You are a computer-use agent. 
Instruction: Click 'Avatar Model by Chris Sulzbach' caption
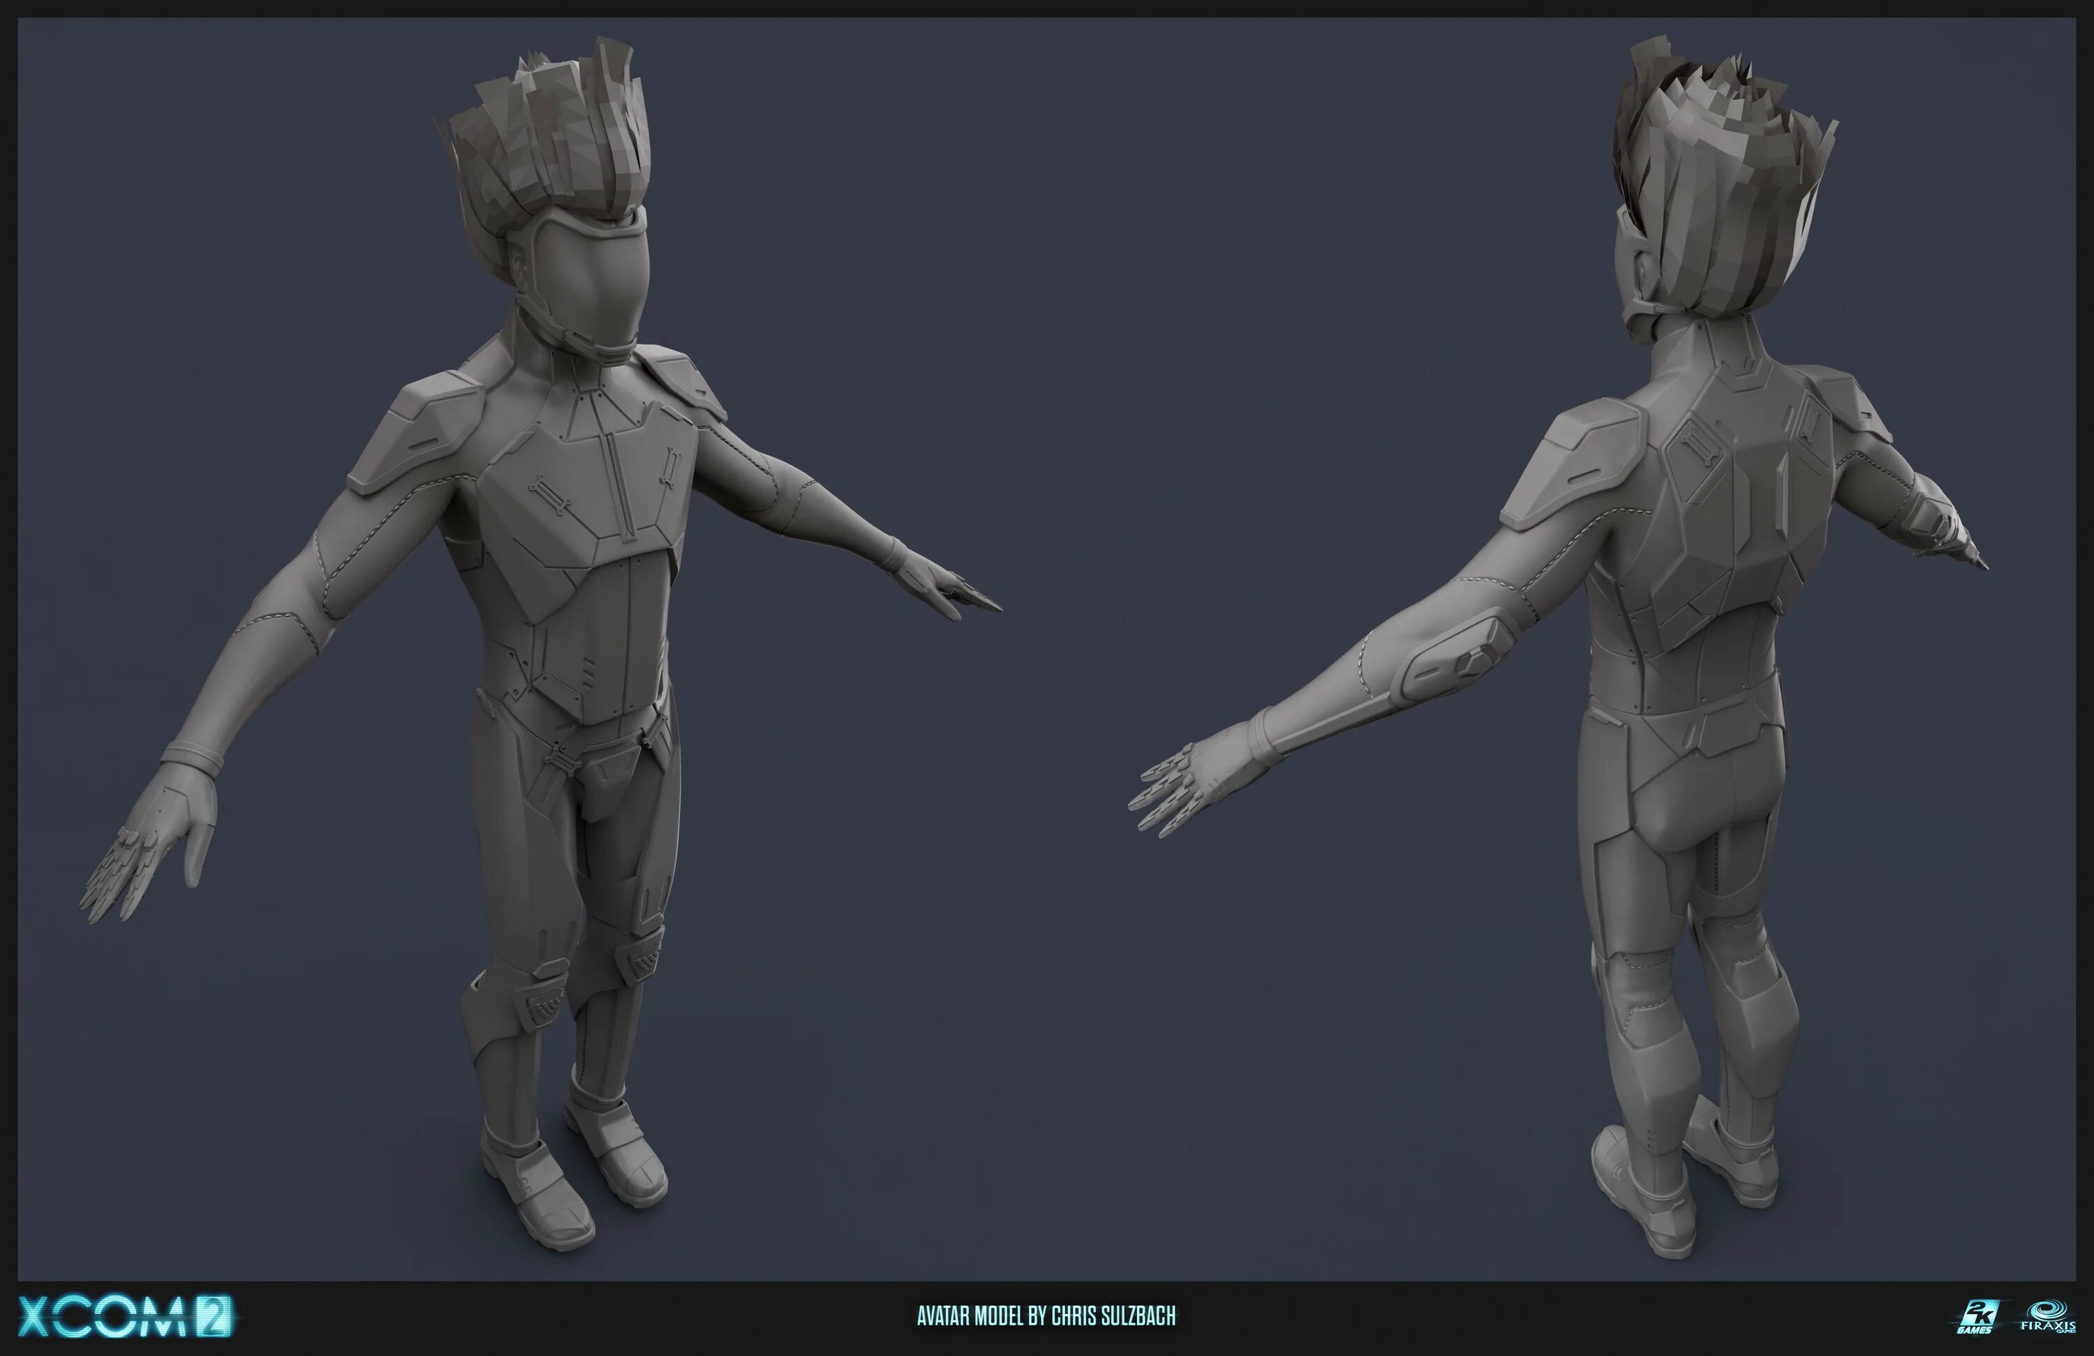click(1046, 1316)
